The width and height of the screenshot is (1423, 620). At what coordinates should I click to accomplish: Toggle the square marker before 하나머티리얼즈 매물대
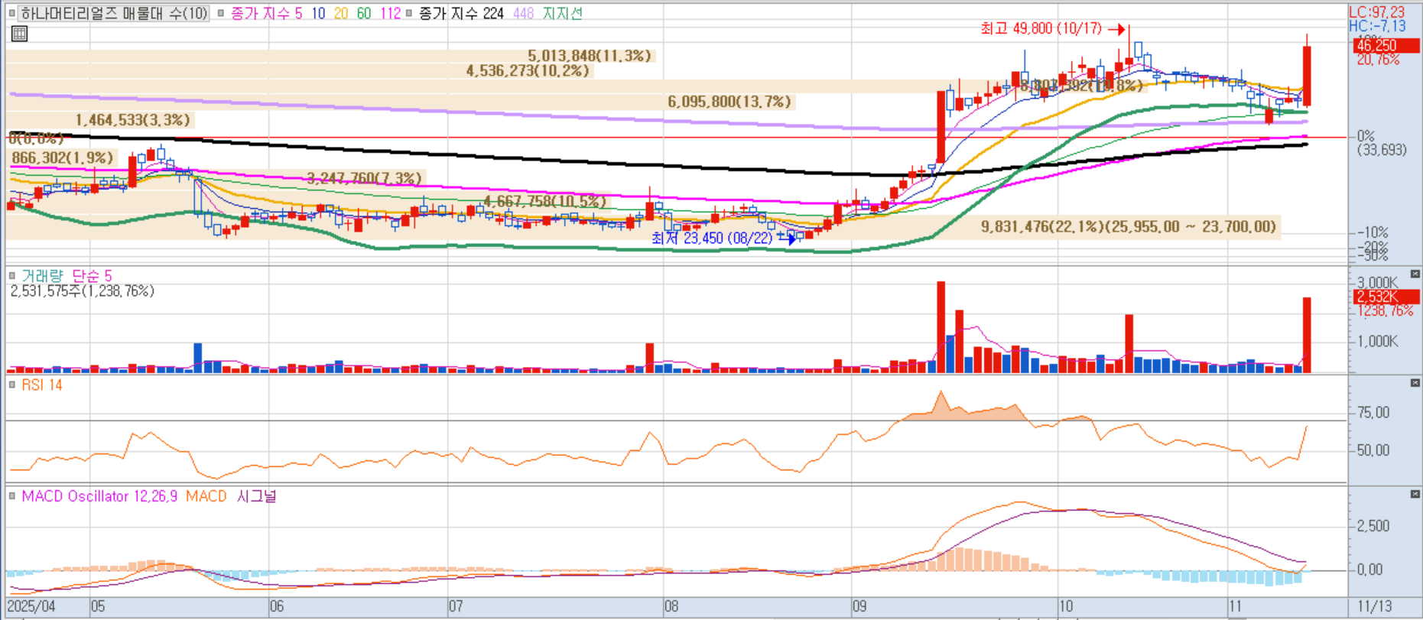tap(12, 13)
